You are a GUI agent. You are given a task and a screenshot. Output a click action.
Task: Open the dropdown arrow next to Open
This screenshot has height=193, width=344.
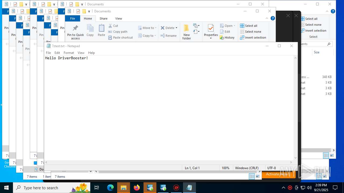coord(234,26)
